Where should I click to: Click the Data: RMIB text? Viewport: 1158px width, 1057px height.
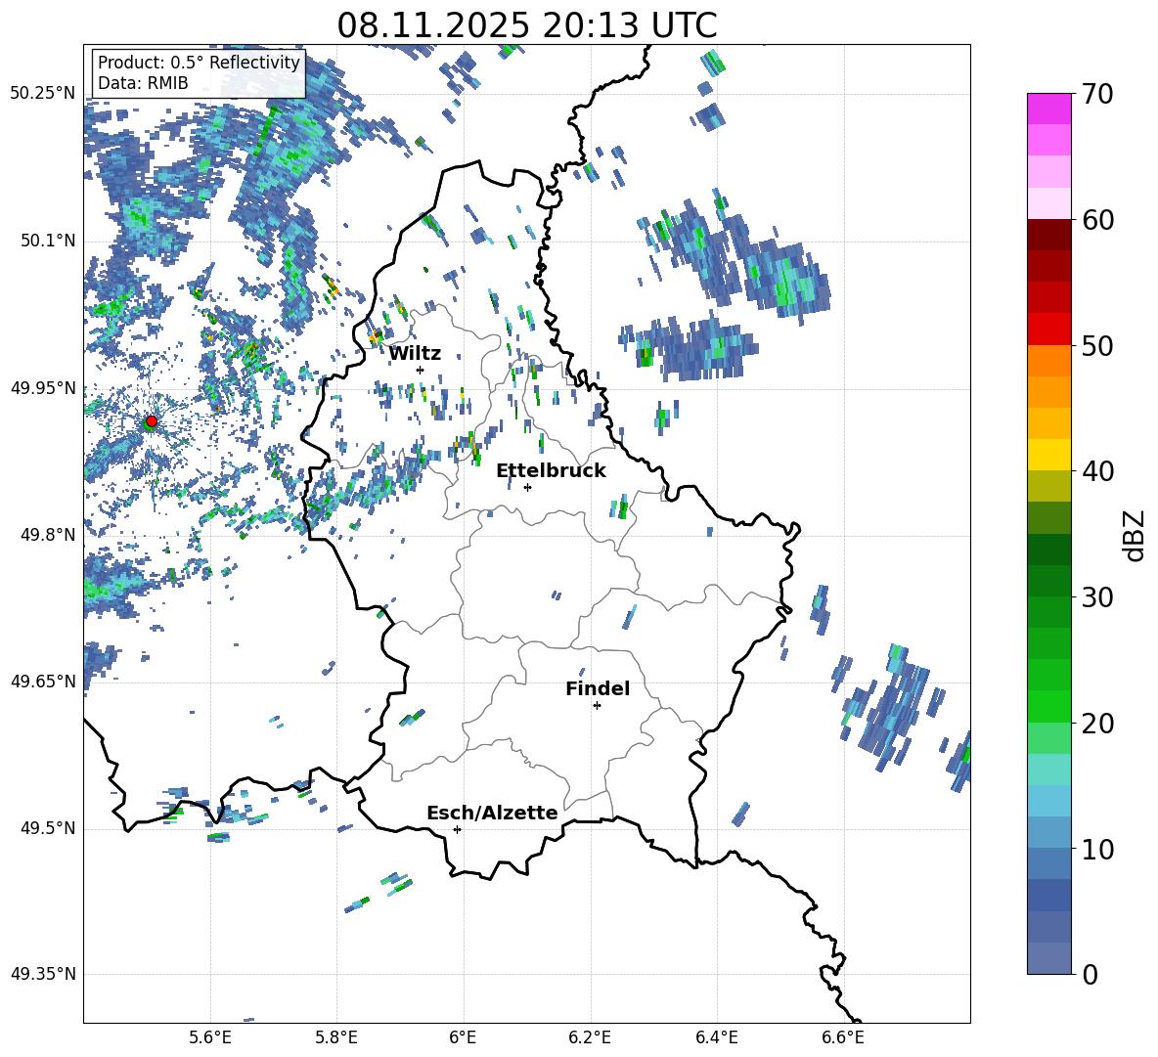click(x=143, y=83)
